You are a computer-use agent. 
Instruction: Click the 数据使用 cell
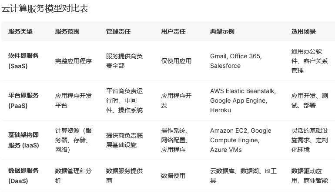(173, 176)
